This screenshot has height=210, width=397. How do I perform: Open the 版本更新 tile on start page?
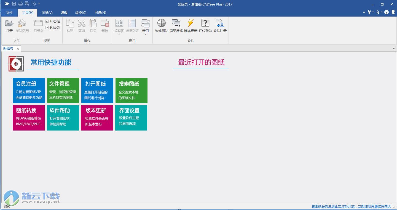pyautogui.click(x=97, y=118)
